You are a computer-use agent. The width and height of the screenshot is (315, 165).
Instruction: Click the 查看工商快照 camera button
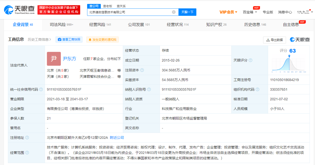click(69, 40)
